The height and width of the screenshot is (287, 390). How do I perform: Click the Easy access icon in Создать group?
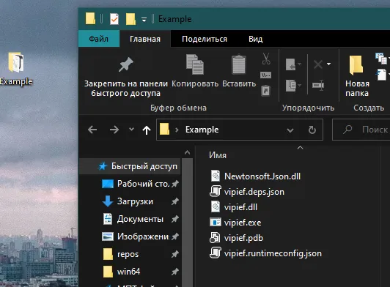382,75
